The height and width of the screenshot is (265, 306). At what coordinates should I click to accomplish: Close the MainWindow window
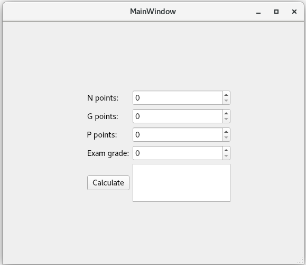click(x=294, y=12)
